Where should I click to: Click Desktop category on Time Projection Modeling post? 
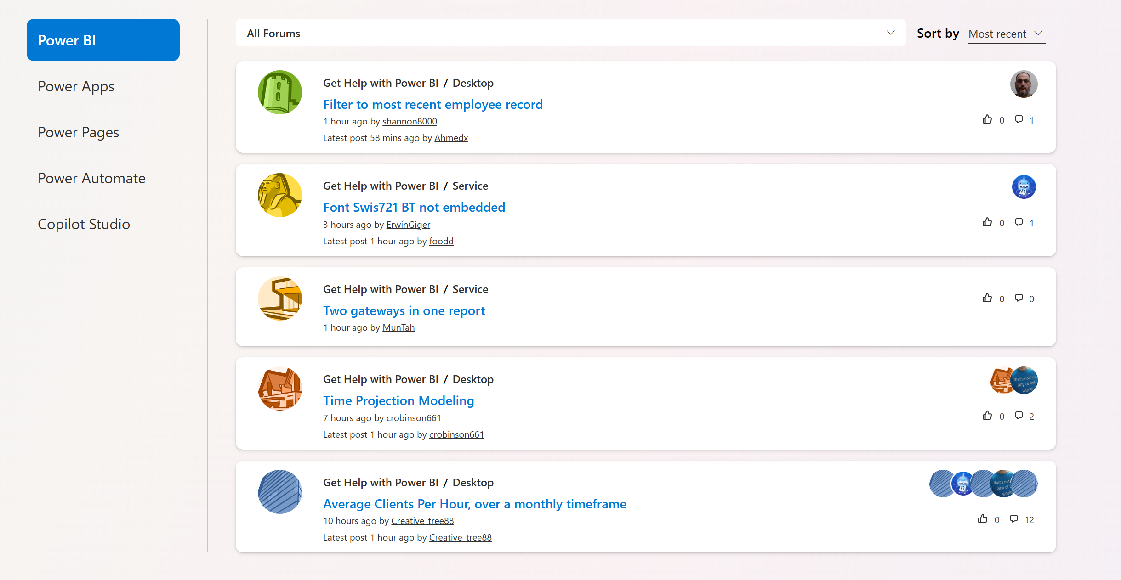point(473,379)
